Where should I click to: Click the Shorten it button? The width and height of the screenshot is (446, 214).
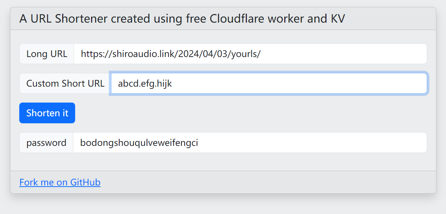47,113
